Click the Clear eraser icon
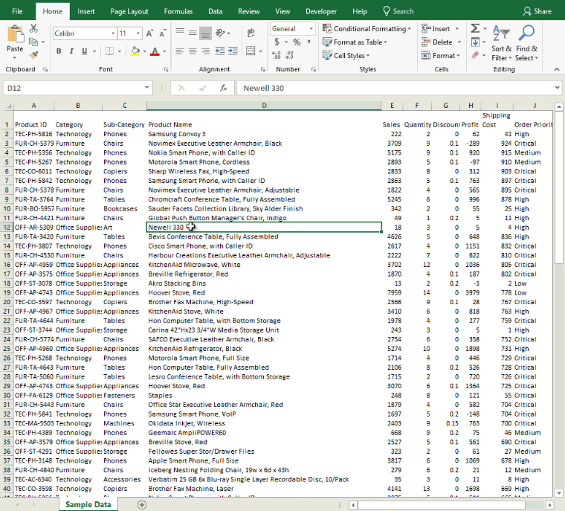Screen dimensions: 565x511 click(x=475, y=55)
